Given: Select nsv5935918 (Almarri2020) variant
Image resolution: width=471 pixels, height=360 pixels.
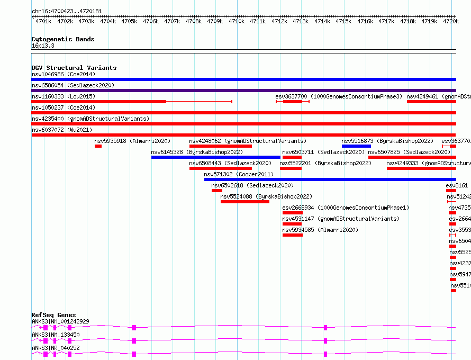Looking at the screenshot, I should (x=132, y=141).
